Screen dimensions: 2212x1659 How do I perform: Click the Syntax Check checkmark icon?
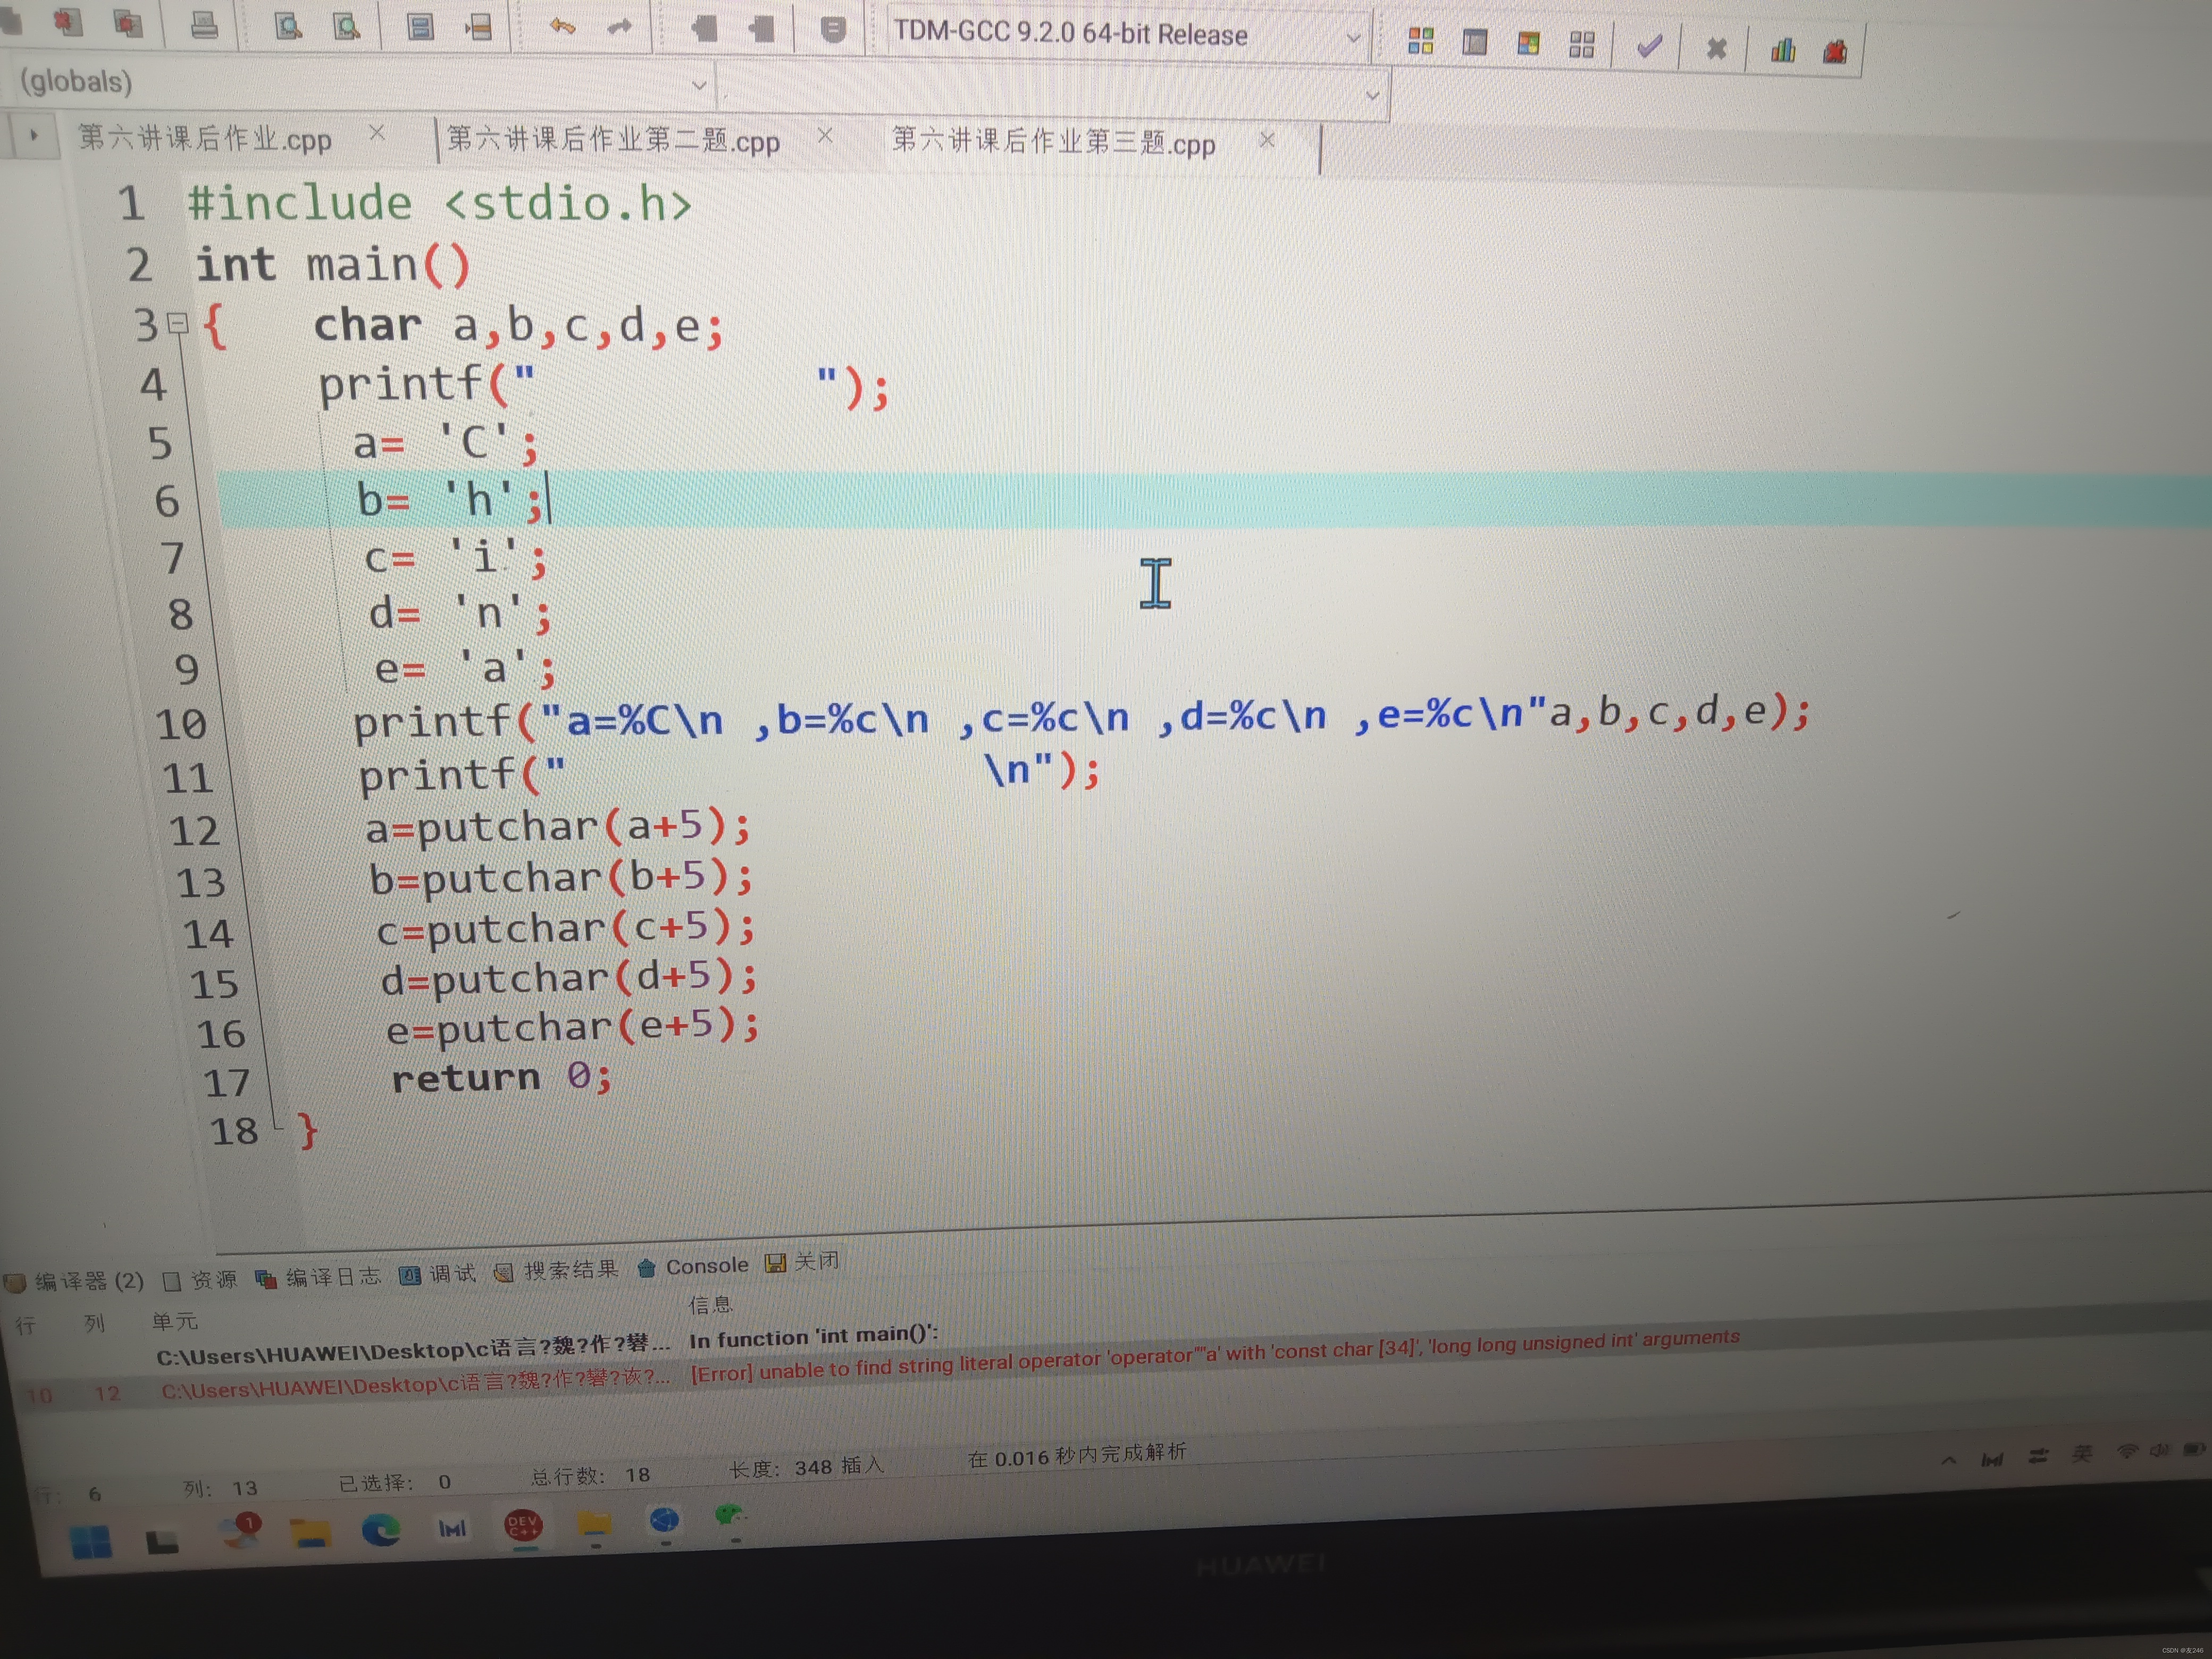[1649, 46]
